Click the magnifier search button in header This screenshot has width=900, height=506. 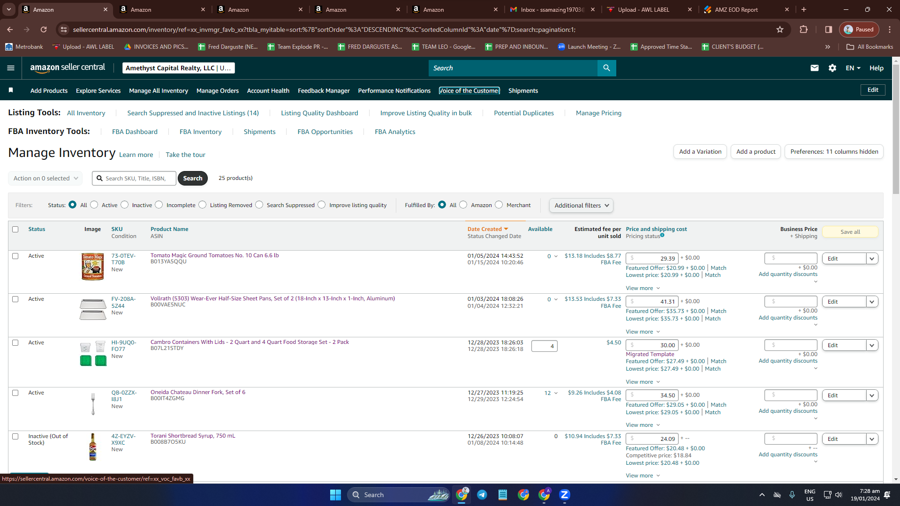click(x=606, y=68)
